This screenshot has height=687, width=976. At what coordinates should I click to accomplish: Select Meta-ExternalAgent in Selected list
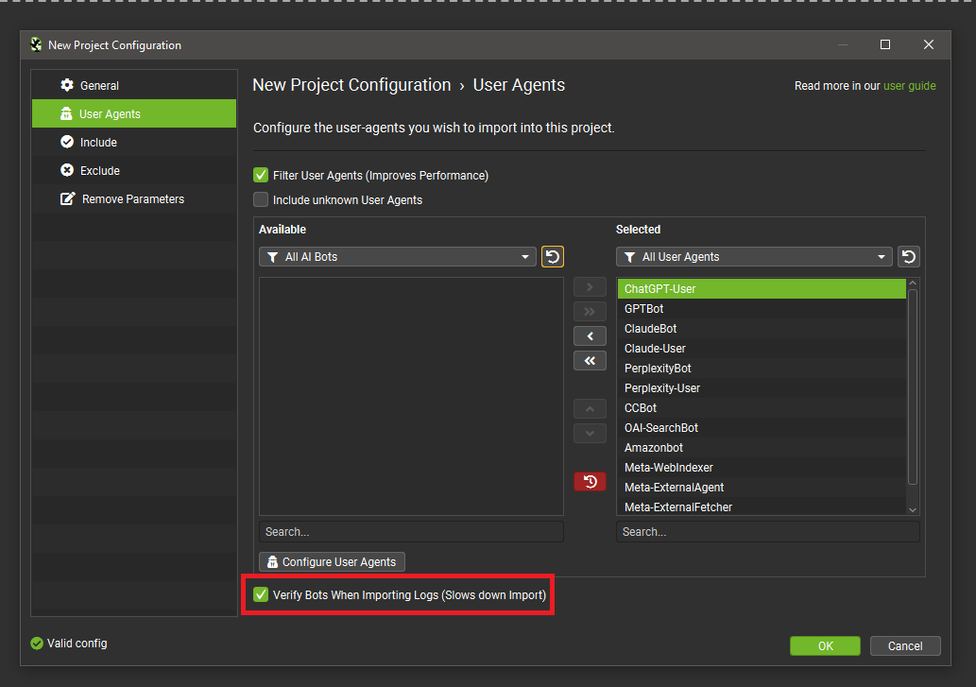tap(762, 488)
